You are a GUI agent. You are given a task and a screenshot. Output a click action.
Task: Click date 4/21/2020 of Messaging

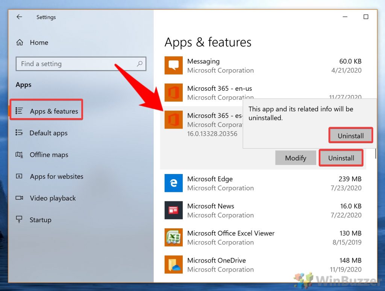point(346,70)
